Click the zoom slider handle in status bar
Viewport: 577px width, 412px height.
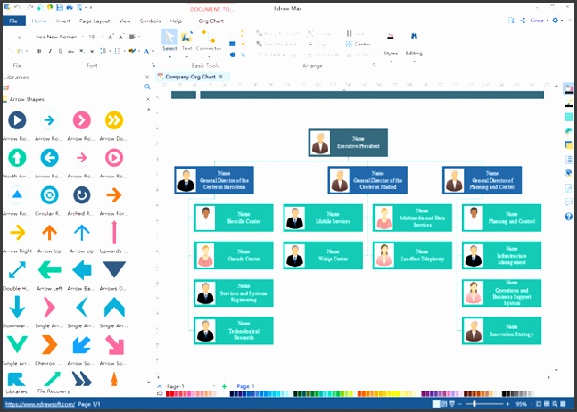coord(474,404)
